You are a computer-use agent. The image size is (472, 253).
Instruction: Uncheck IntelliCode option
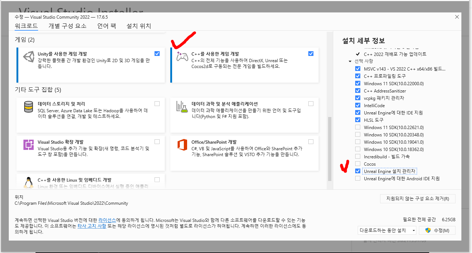pyautogui.click(x=358, y=105)
